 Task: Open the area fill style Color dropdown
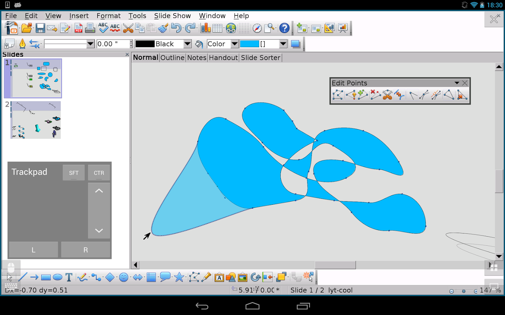click(235, 44)
